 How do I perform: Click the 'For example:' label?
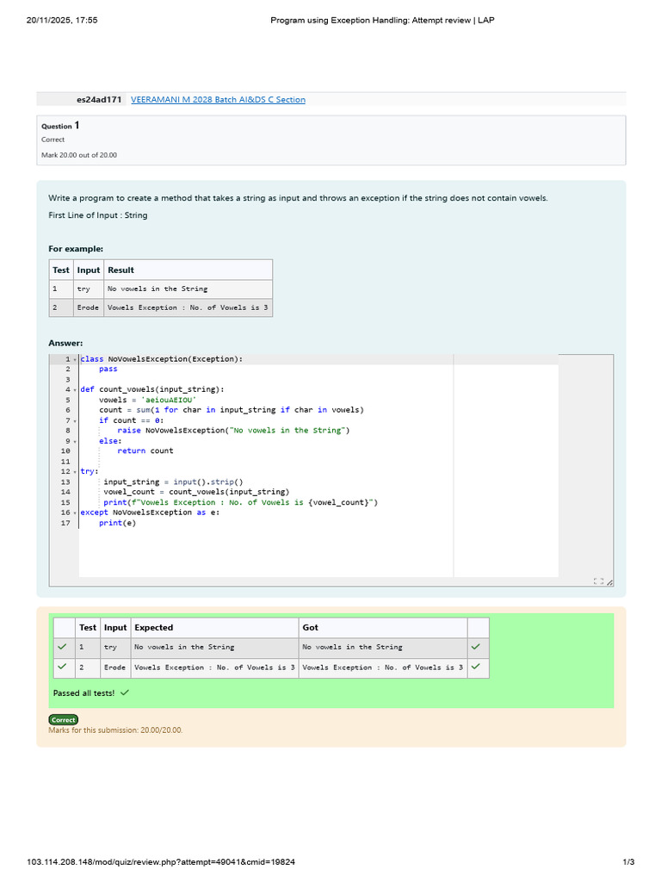76,249
